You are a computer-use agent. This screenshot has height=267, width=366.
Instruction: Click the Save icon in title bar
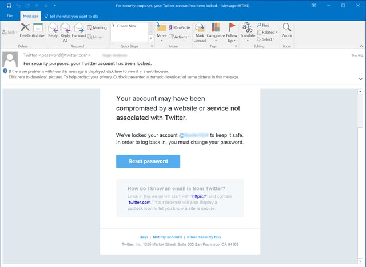(x=9, y=5)
